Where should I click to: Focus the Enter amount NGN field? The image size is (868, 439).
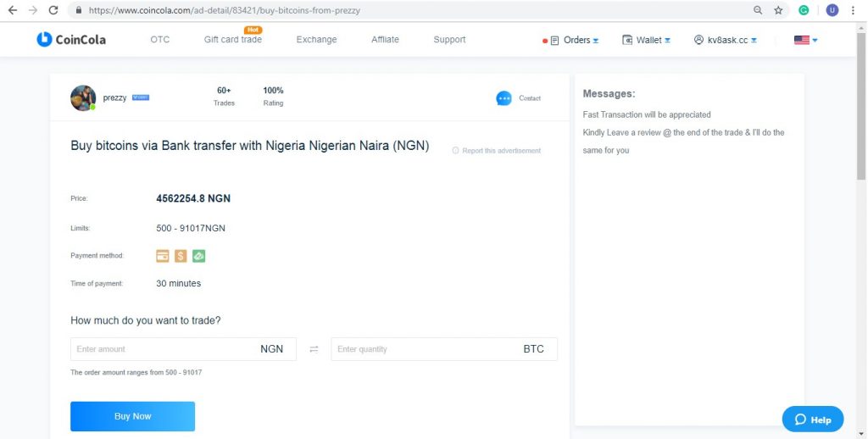(183, 349)
